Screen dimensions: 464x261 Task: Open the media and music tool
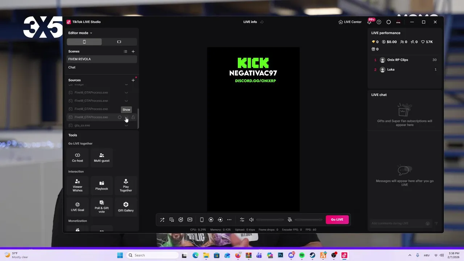[171, 220]
